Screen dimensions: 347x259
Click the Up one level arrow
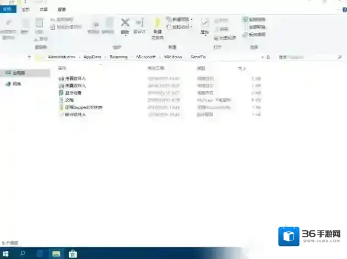tap(29, 57)
